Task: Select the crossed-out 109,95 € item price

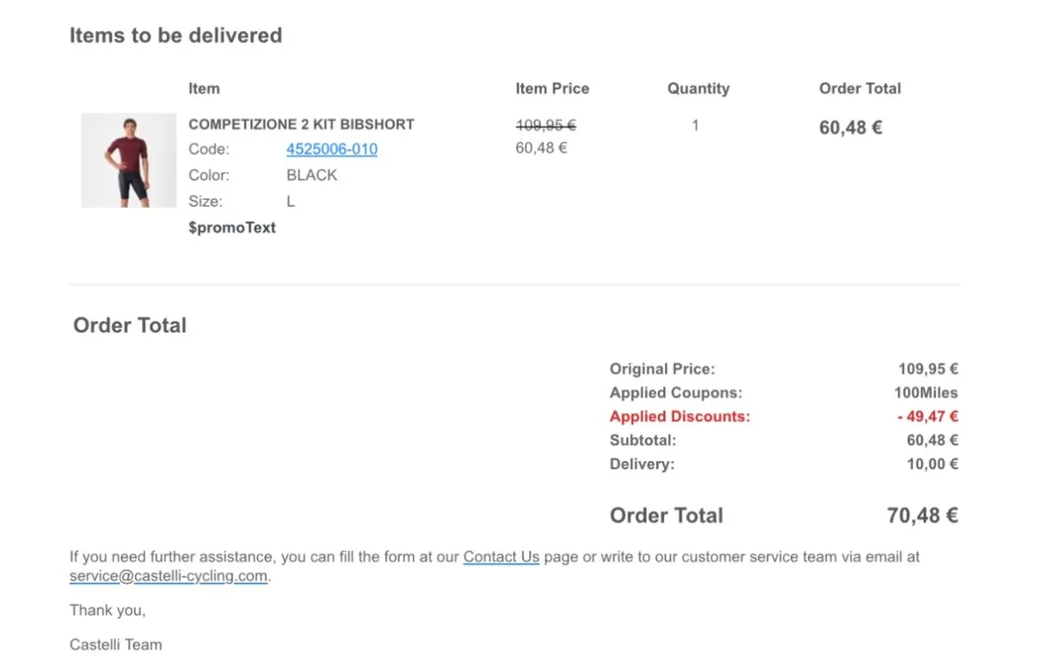Action: tap(545, 125)
